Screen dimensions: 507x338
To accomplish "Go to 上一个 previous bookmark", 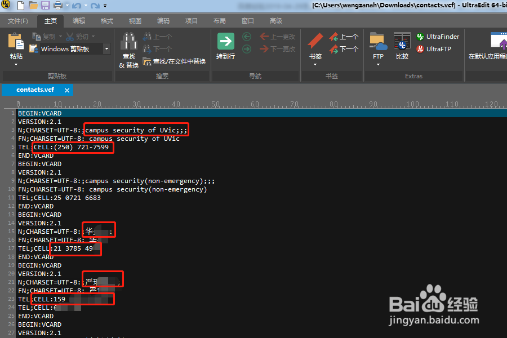I will click(x=344, y=37).
